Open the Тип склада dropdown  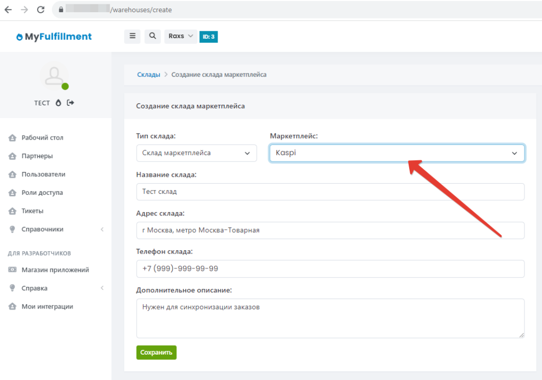click(196, 153)
